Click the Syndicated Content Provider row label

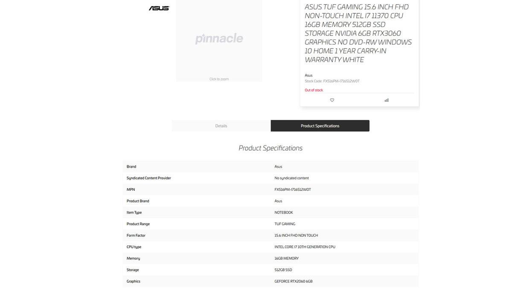pos(148,178)
